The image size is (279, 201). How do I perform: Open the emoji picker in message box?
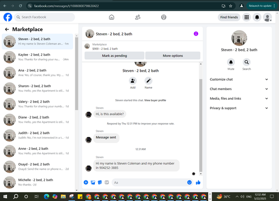pos(189,183)
